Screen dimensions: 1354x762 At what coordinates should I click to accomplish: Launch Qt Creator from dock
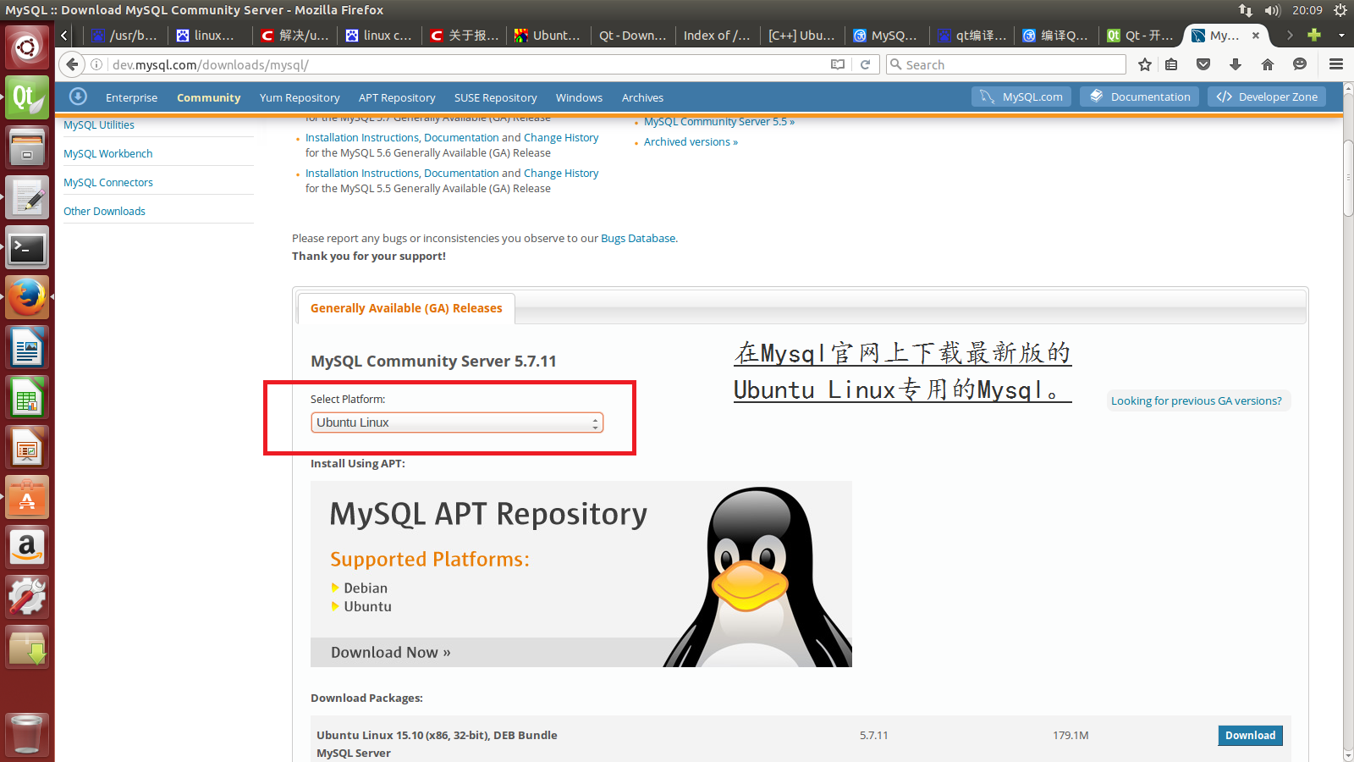pos(27,98)
